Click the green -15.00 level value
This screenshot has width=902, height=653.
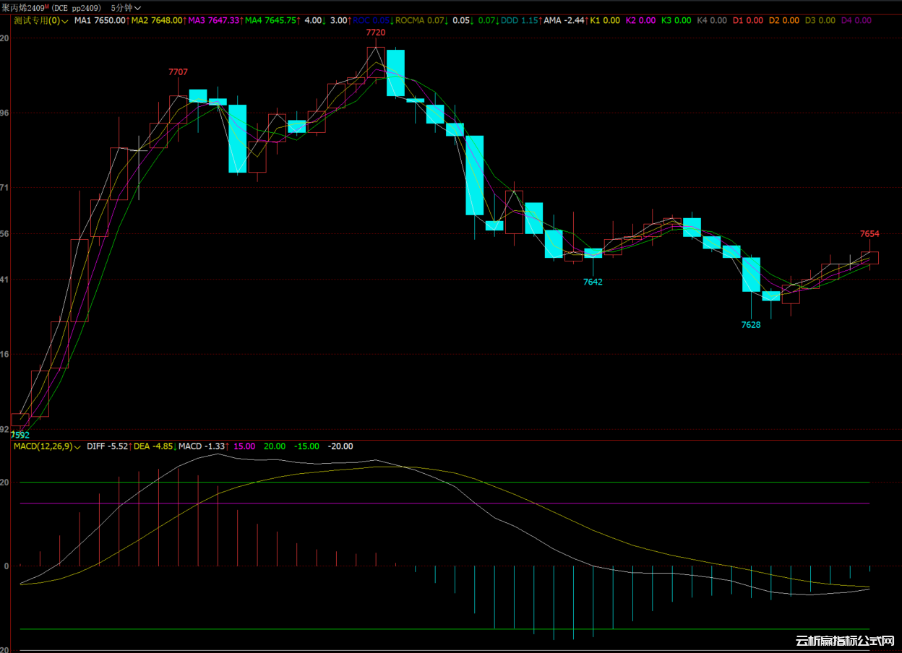306,446
